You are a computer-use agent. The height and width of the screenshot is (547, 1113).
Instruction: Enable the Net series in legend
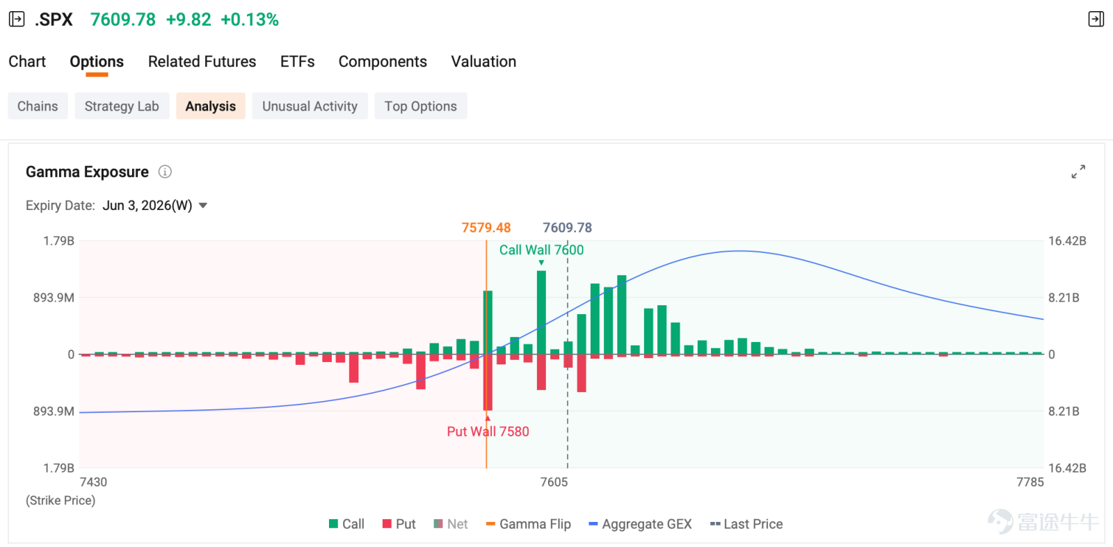[451, 524]
